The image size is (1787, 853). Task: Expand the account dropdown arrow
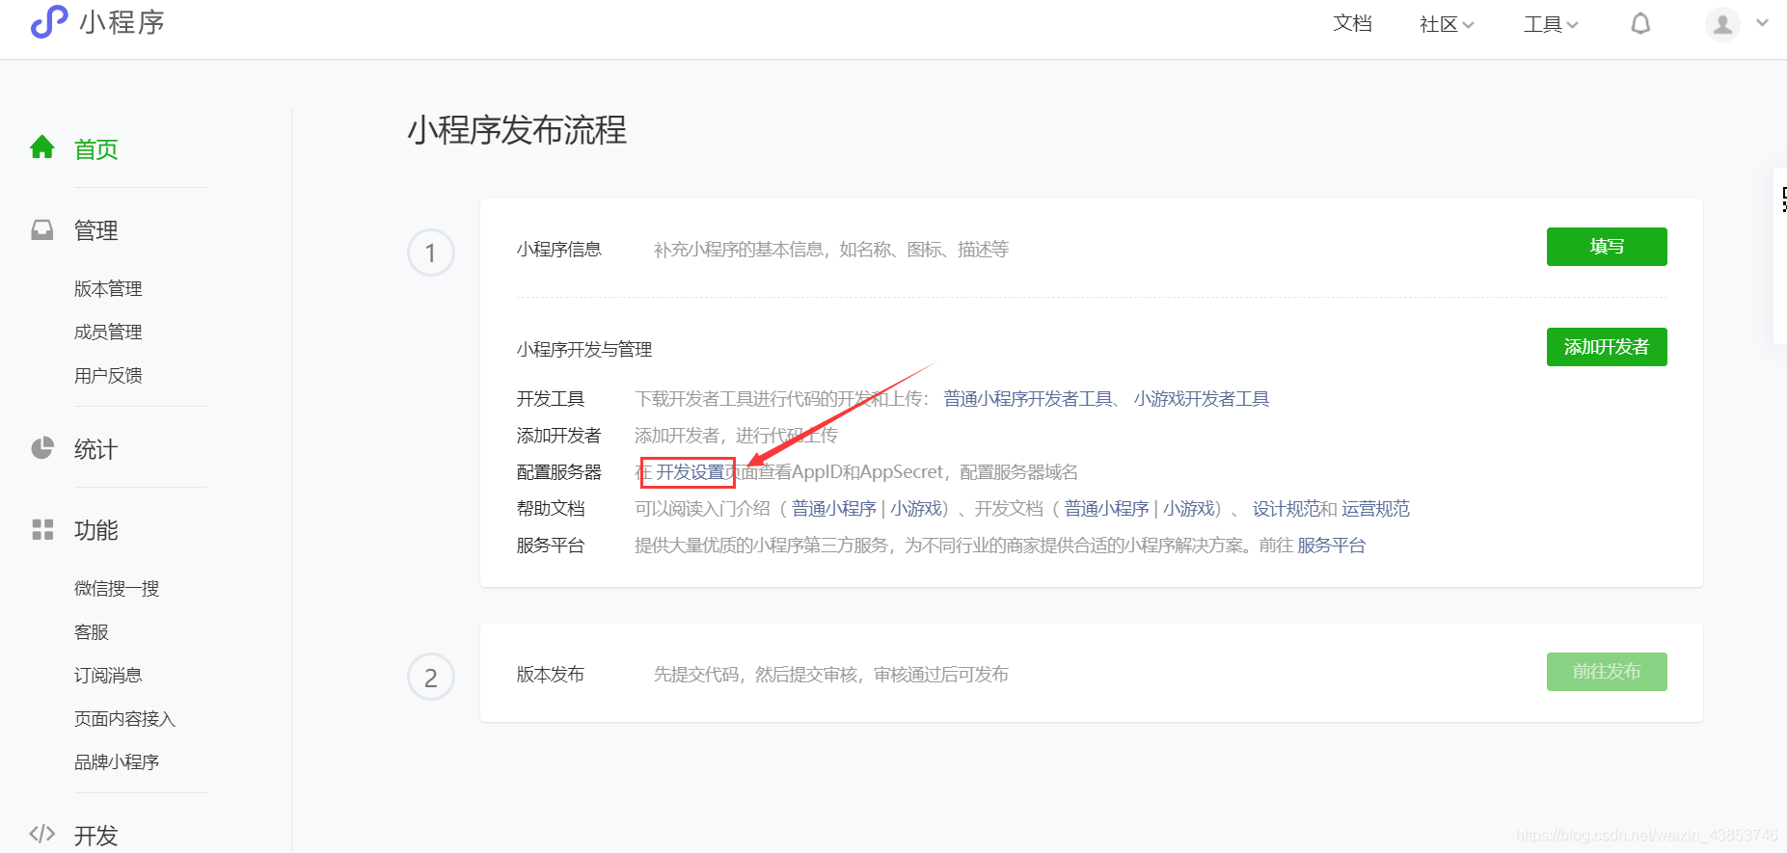point(1762,23)
